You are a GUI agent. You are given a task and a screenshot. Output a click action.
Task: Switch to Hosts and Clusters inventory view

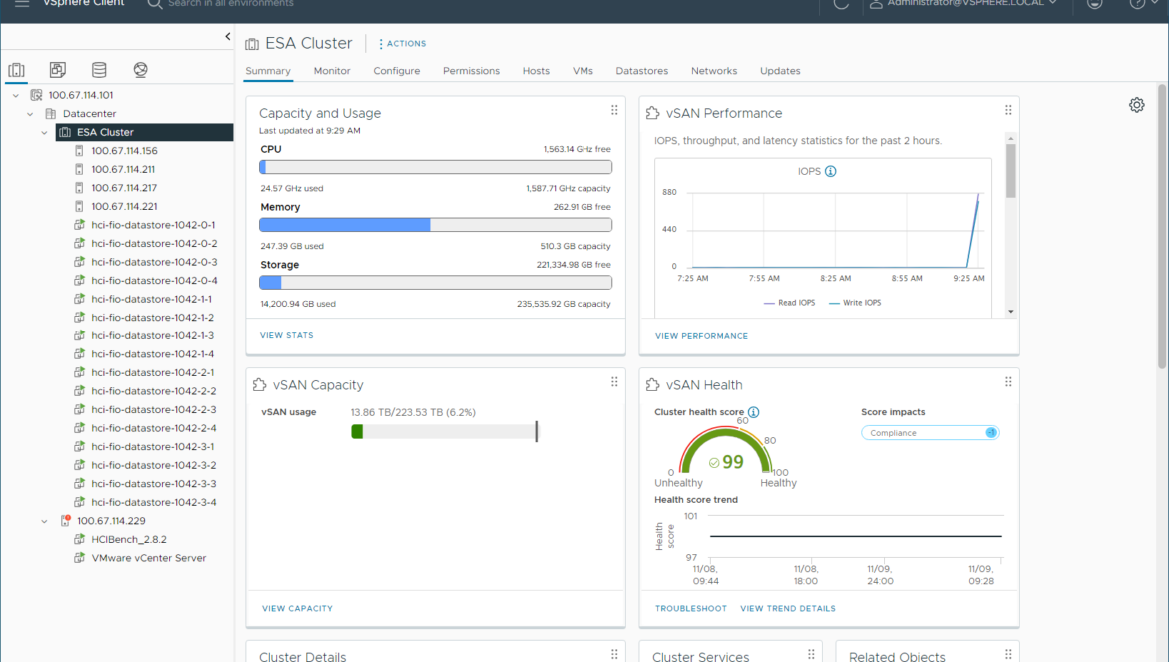[x=16, y=70]
